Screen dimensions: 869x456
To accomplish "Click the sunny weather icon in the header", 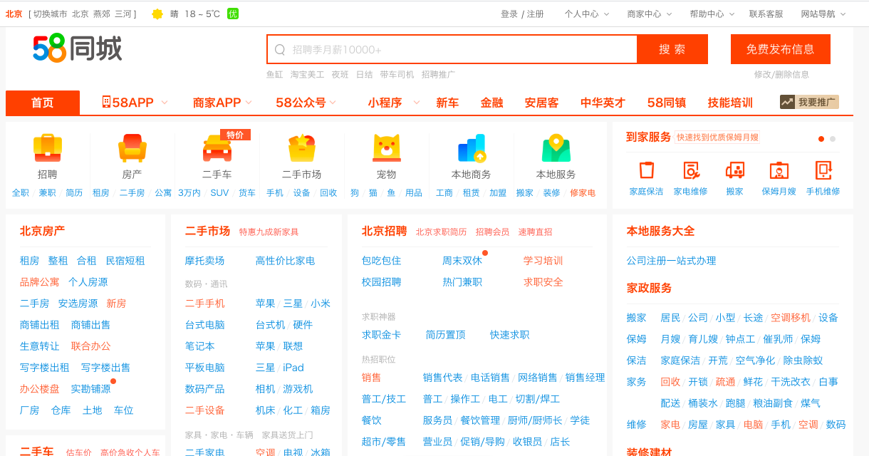I will (157, 13).
